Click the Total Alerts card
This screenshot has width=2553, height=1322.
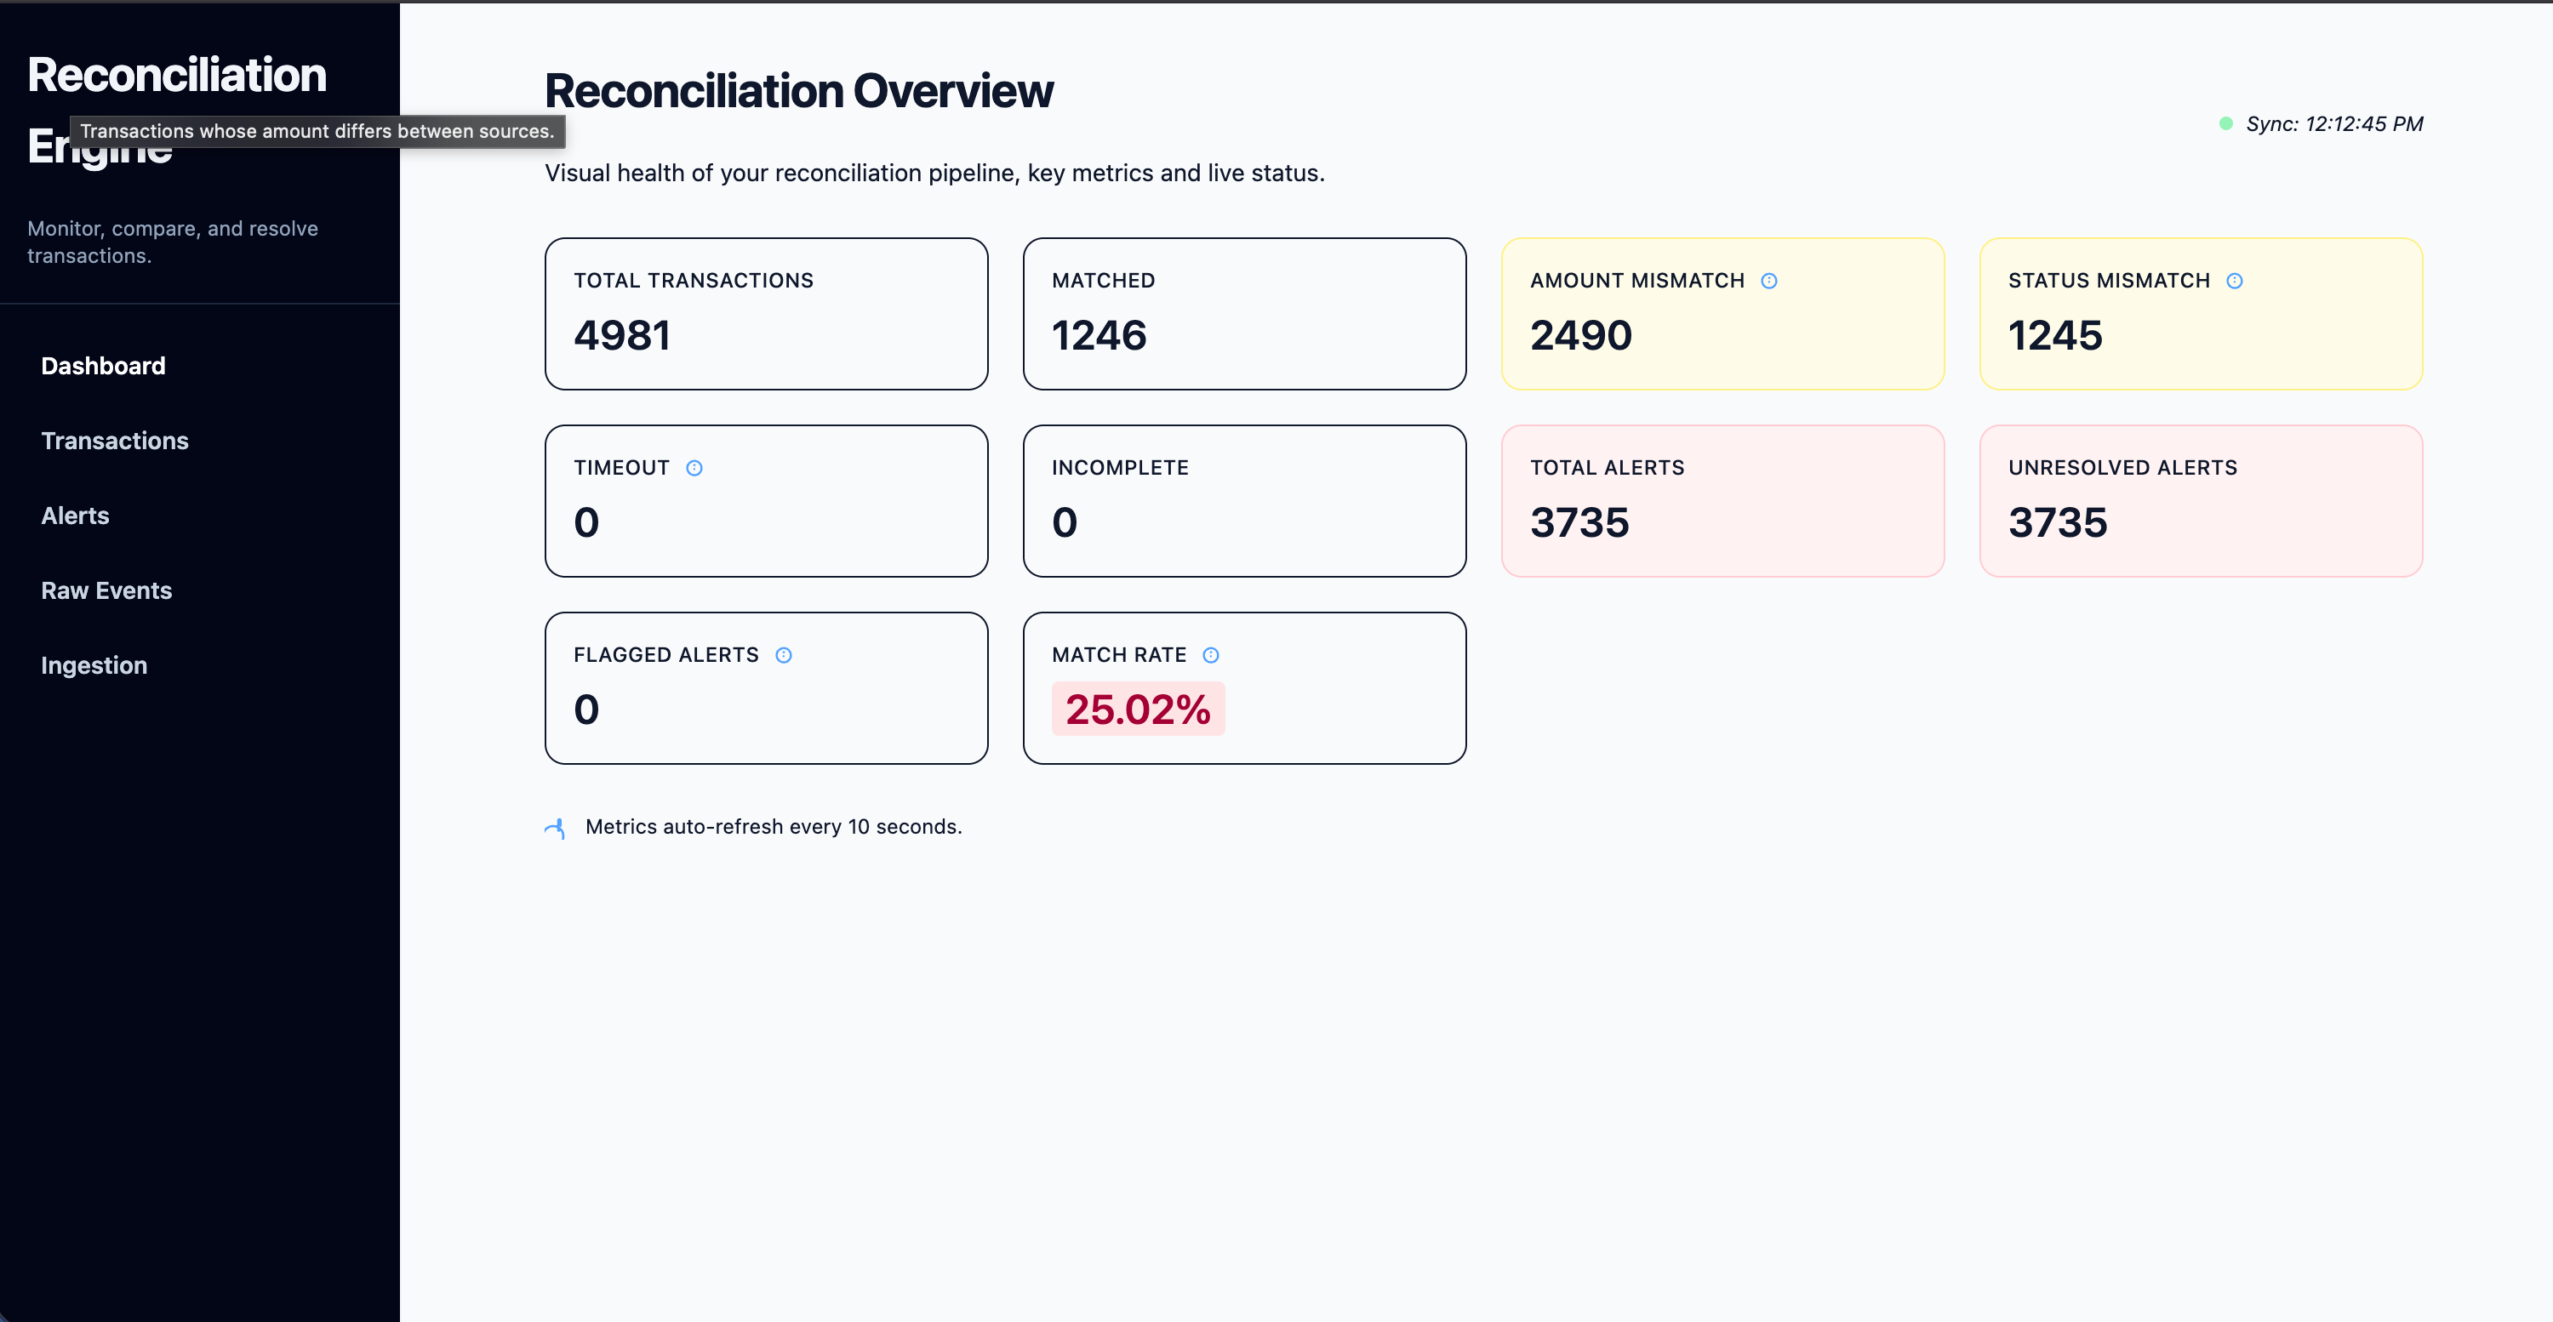1722,500
